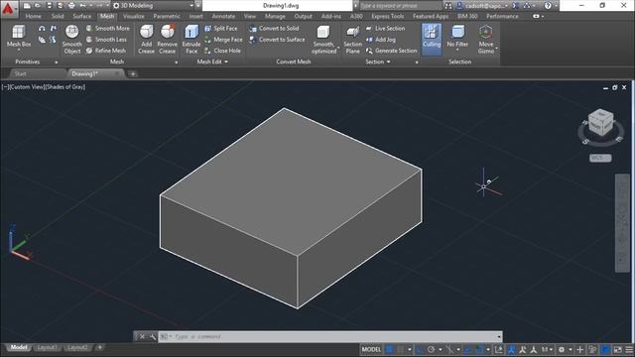Open the 3D Modeling workspace dropdown
The height and width of the screenshot is (357, 635).
coord(153,6)
